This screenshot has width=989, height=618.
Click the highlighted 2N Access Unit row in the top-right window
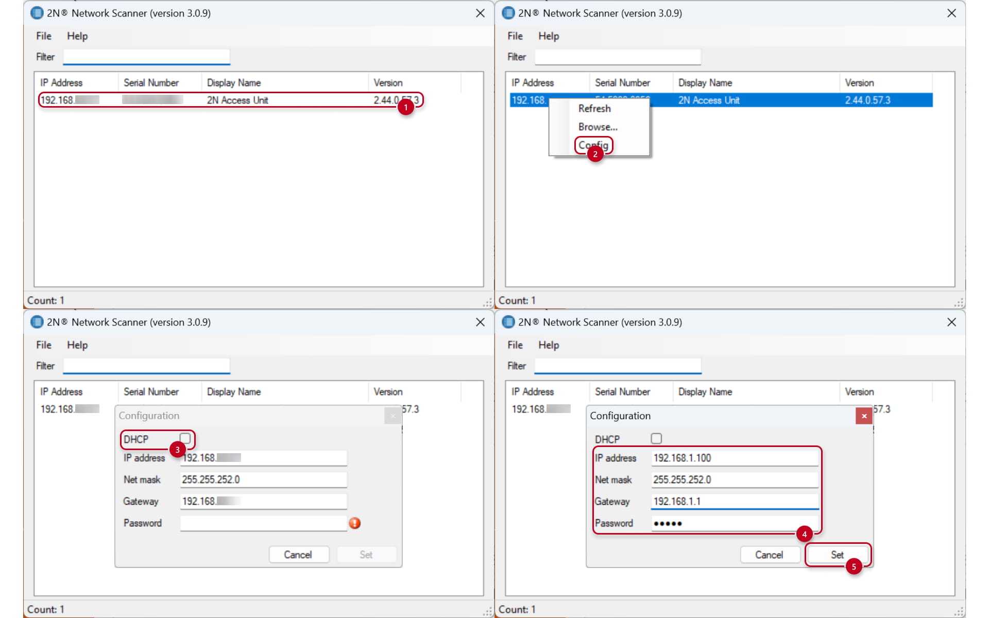pyautogui.click(x=721, y=100)
